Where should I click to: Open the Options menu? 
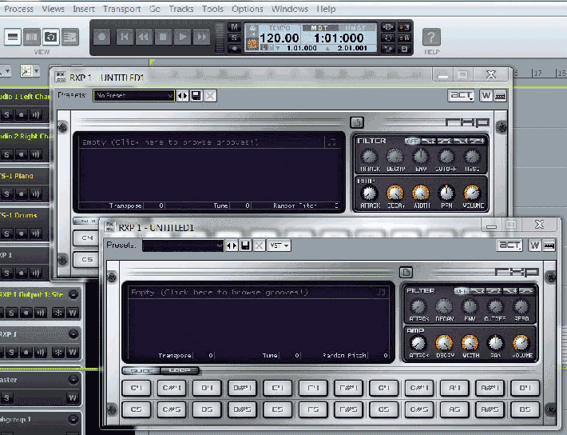(247, 9)
